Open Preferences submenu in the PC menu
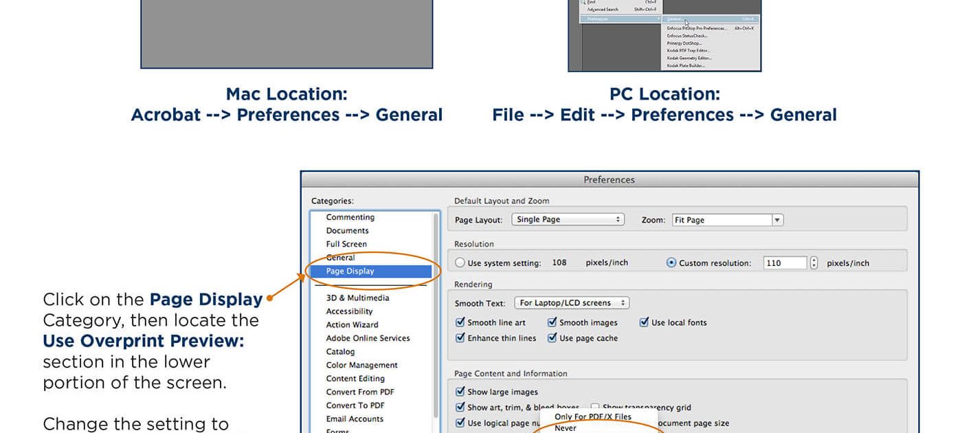 (620, 19)
